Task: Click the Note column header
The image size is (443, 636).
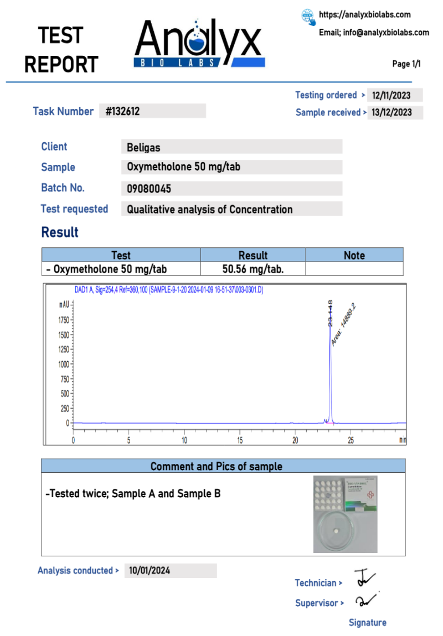Action: pyautogui.click(x=354, y=255)
